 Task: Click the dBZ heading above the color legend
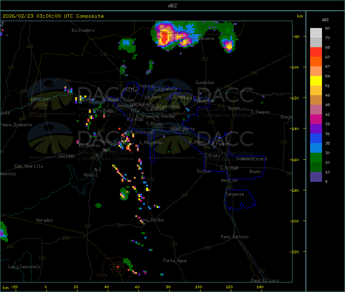point(325,20)
